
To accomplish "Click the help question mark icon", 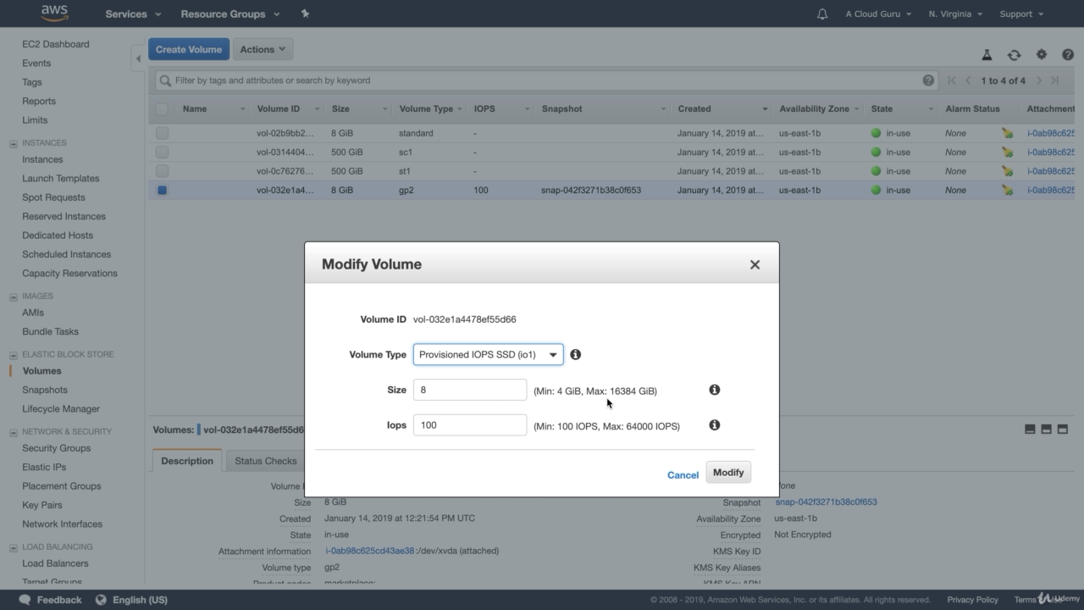I will click(1068, 53).
